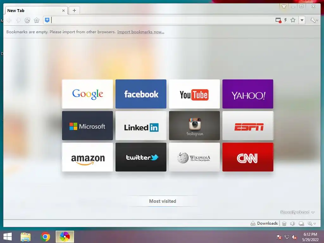The width and height of the screenshot is (324, 243).
Task: Open the Yahoo speed dial tile
Action: [x=248, y=94]
